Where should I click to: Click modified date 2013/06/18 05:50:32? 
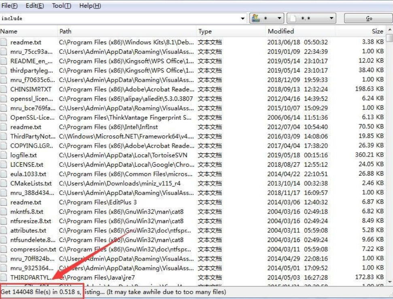coord(297,42)
